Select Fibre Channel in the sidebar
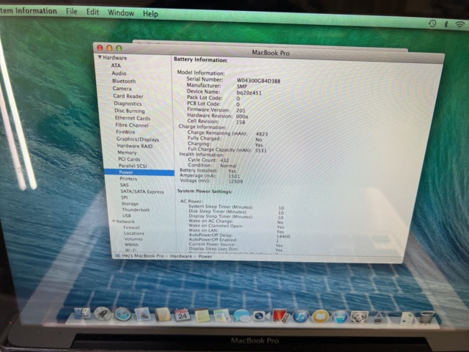 (132, 125)
